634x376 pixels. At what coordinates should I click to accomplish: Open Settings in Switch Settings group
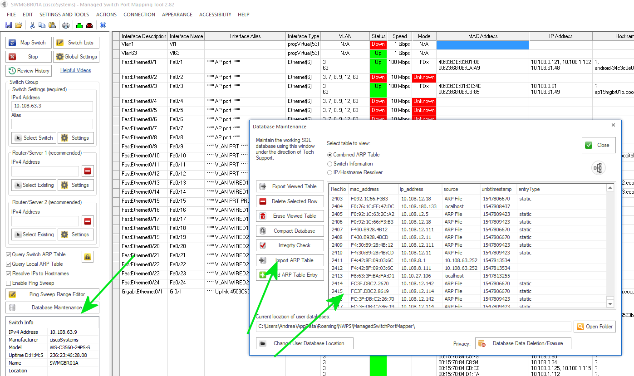click(x=75, y=138)
